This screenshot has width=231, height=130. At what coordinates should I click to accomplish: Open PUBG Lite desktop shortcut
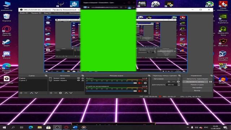pyautogui.click(x=142, y=4)
